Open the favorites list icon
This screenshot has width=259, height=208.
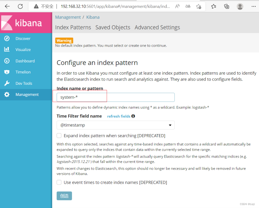click(214, 7)
